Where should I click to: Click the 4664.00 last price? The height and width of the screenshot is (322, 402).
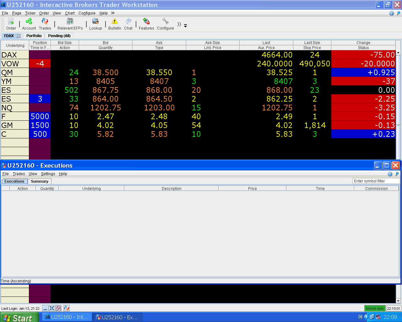click(277, 55)
